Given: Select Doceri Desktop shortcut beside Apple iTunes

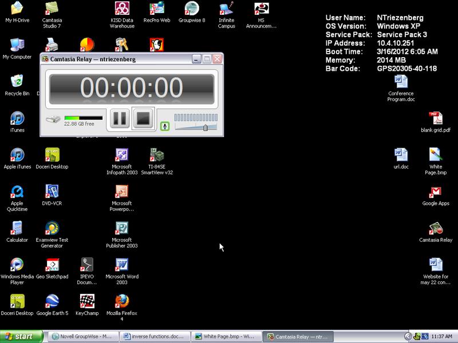Looking at the screenshot, I should pyautogui.click(x=52, y=159).
